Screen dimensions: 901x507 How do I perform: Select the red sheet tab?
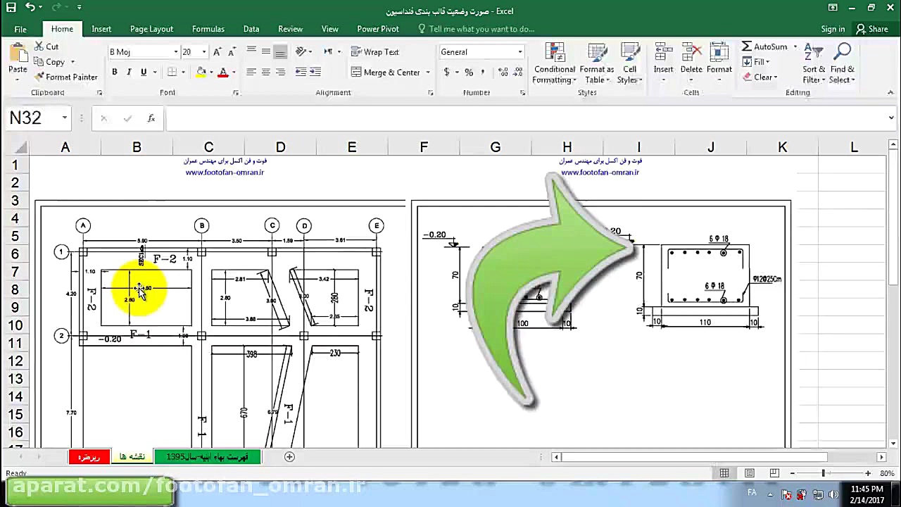click(89, 457)
